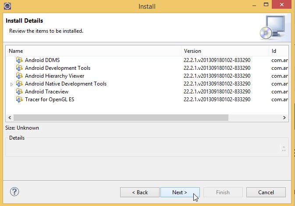The image size is (295, 206).
Task: Click the version value of Android DDMS
Action: pos(217,60)
